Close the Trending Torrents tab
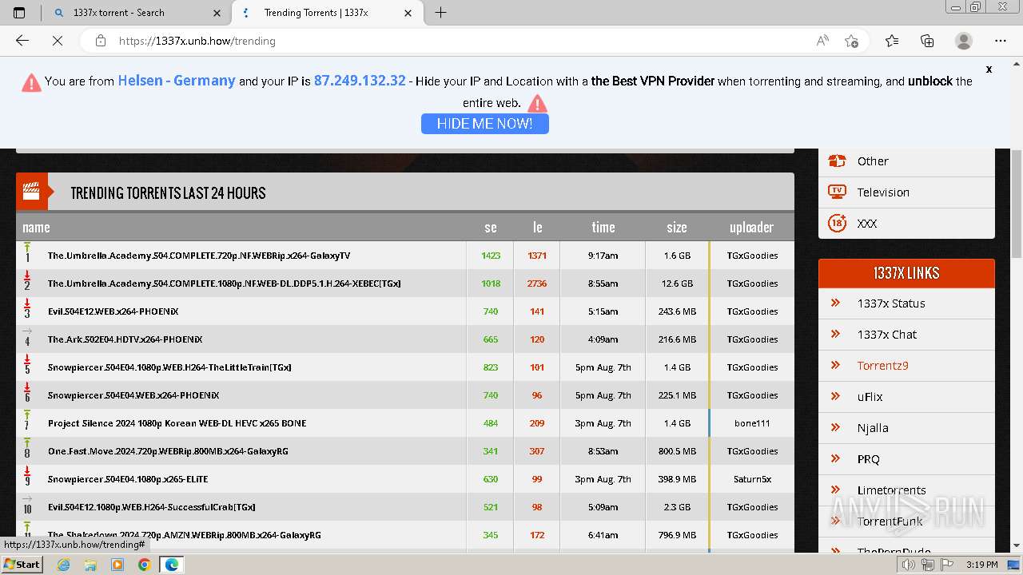The image size is (1023, 575). pos(408,13)
